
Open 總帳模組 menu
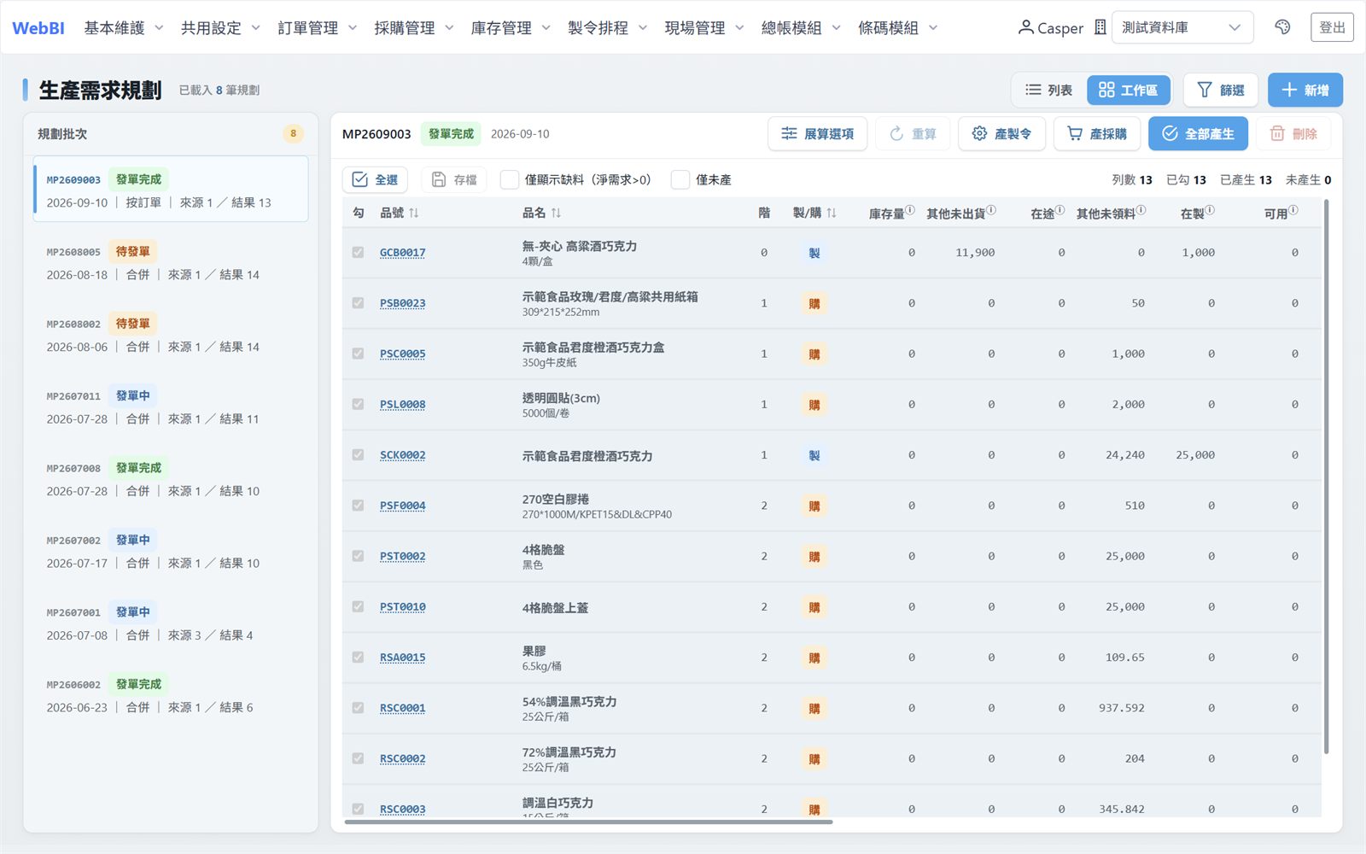tap(801, 27)
